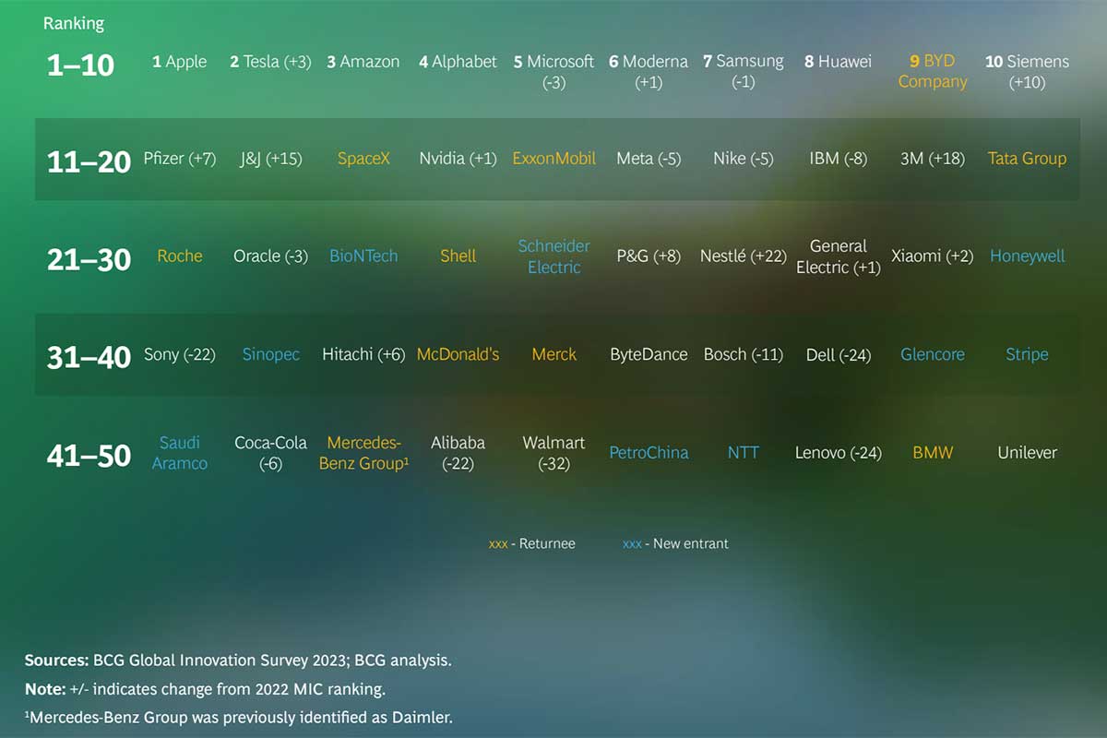1107x738 pixels.
Task: Select the "6 Moderna (+1)" entry
Action: coord(649,72)
